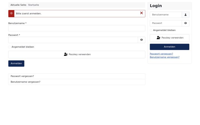Focus the Login module Benutzername field
The image size is (200, 125).
pos(166,15)
